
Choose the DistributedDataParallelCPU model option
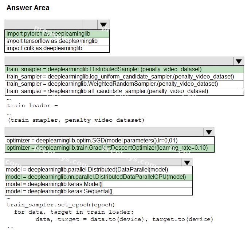(99, 177)
